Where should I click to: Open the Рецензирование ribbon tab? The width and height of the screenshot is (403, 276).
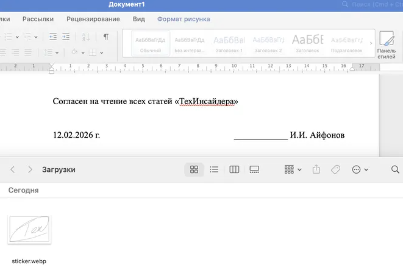tap(93, 19)
